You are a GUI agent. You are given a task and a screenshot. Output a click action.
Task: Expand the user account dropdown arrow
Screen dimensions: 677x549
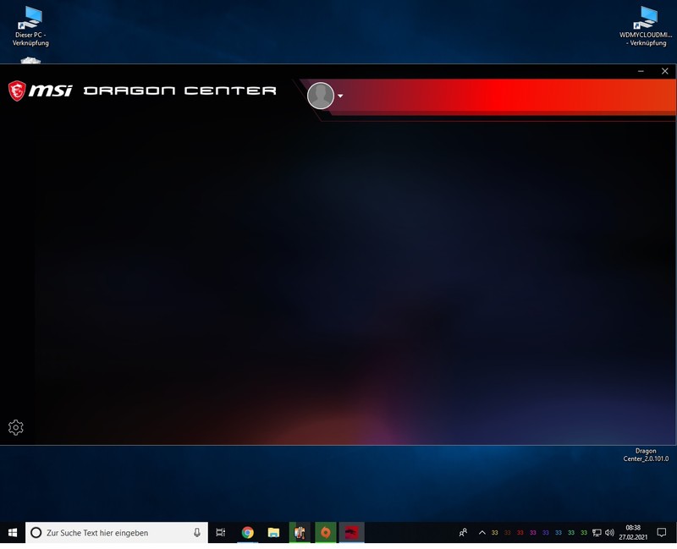(x=340, y=96)
